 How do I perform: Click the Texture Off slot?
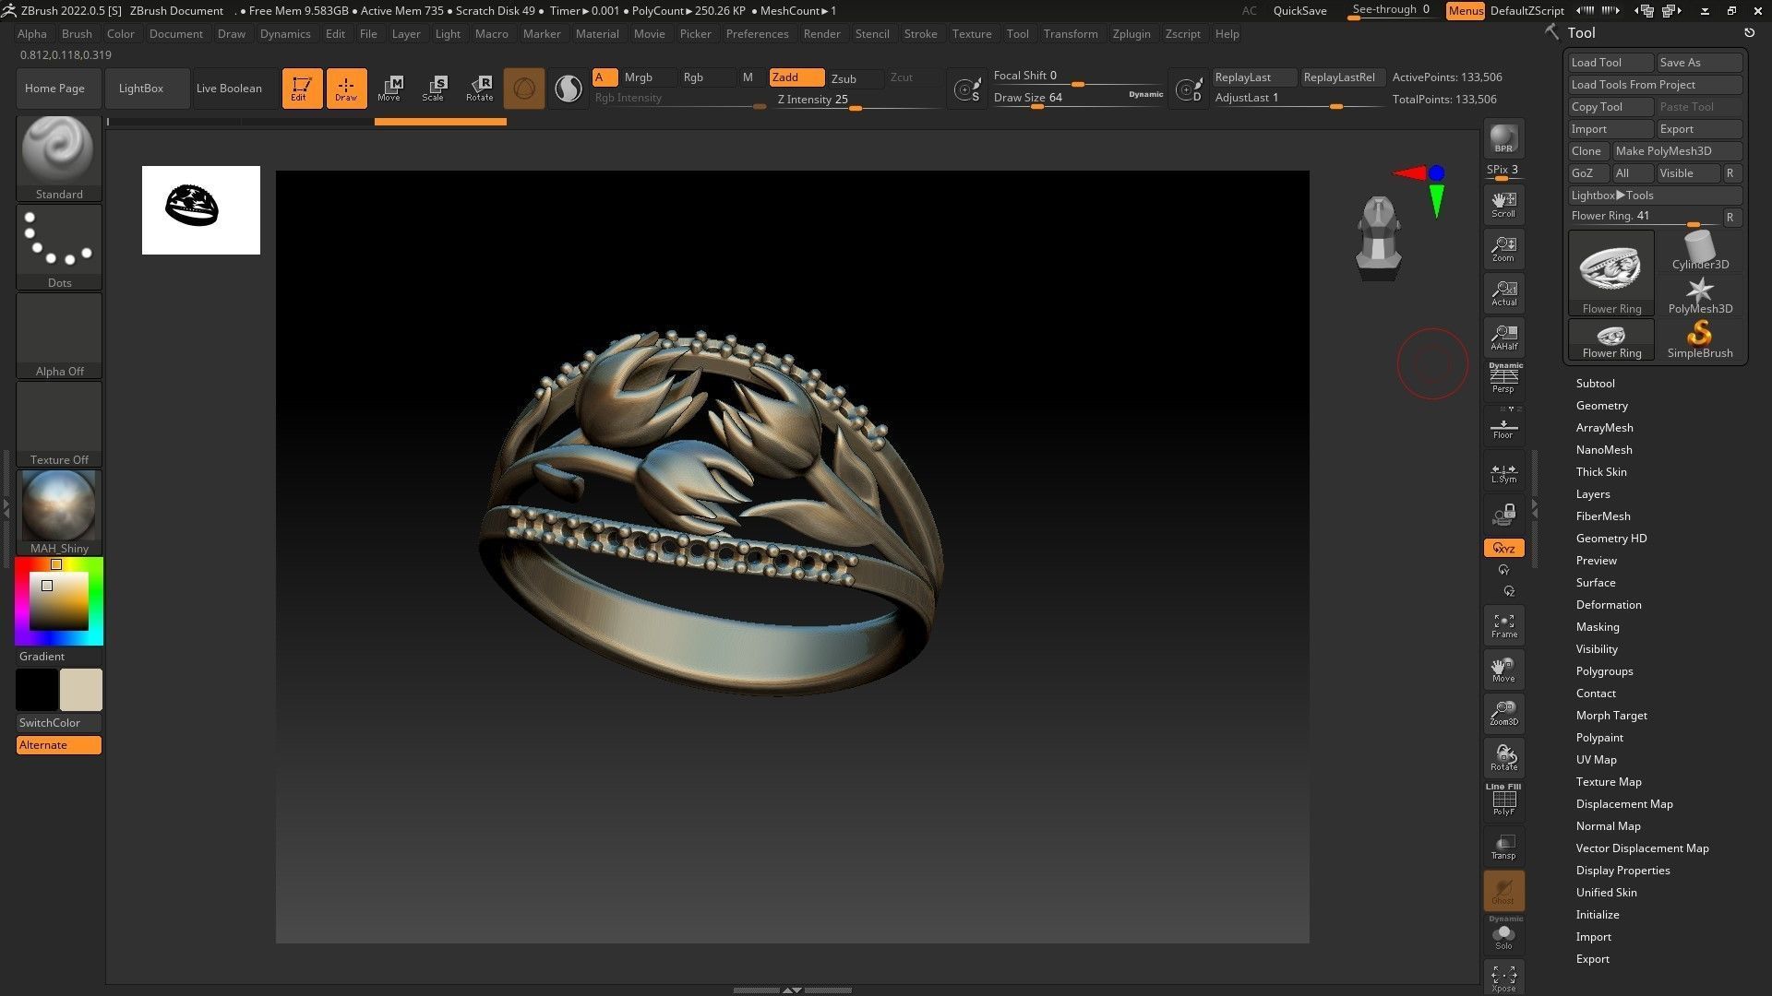pos(59,424)
